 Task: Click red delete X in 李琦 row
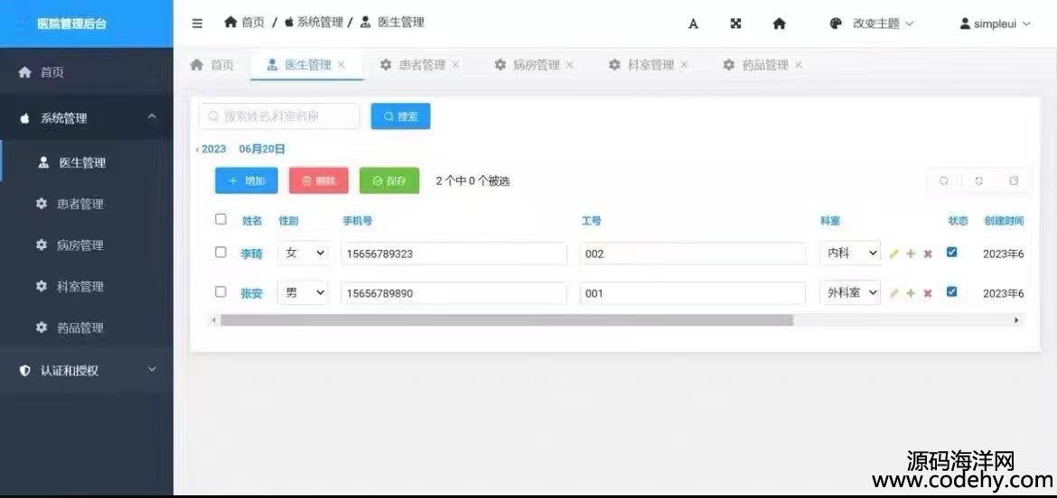928,254
